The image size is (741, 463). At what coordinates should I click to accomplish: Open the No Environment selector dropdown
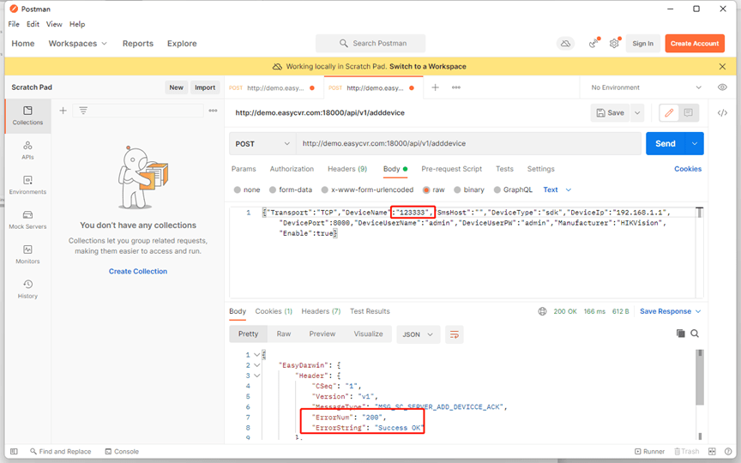pyautogui.click(x=646, y=87)
